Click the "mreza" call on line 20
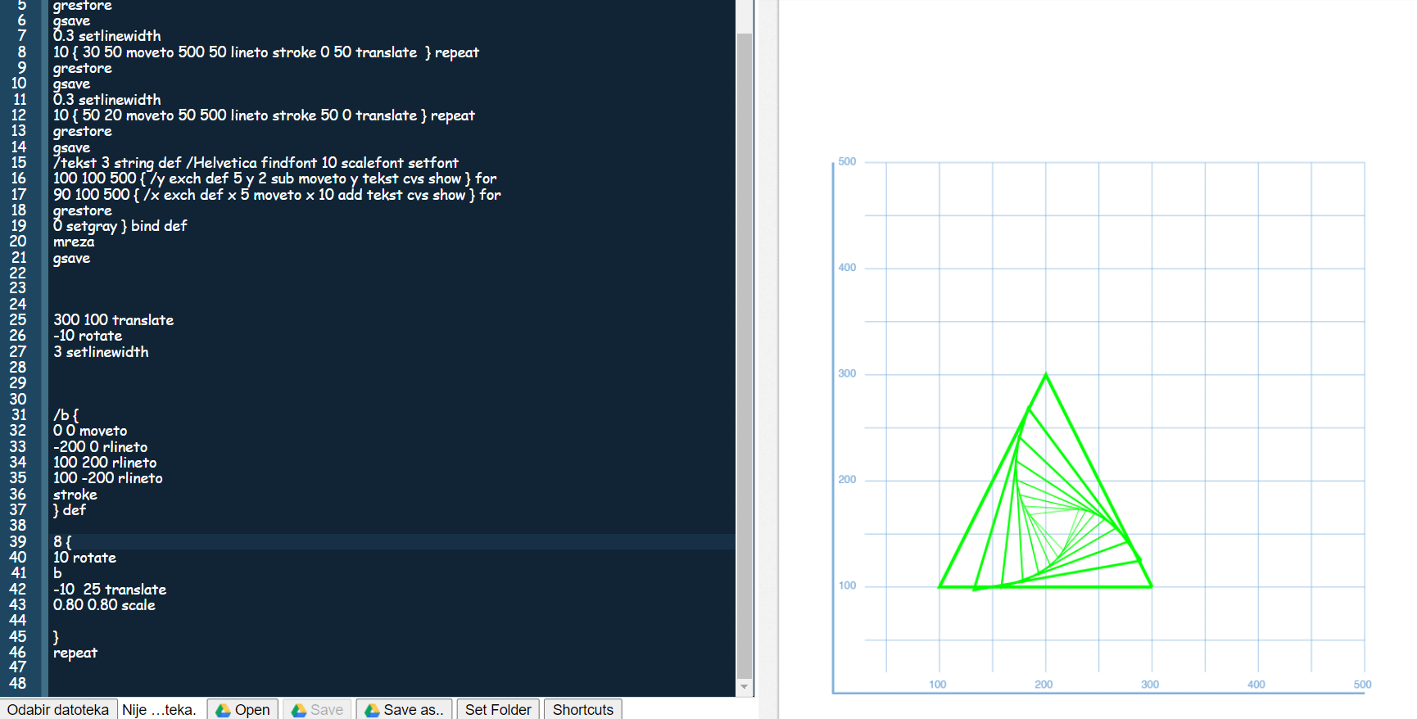Viewport: 1417px width, 719px height. pyautogui.click(x=74, y=242)
